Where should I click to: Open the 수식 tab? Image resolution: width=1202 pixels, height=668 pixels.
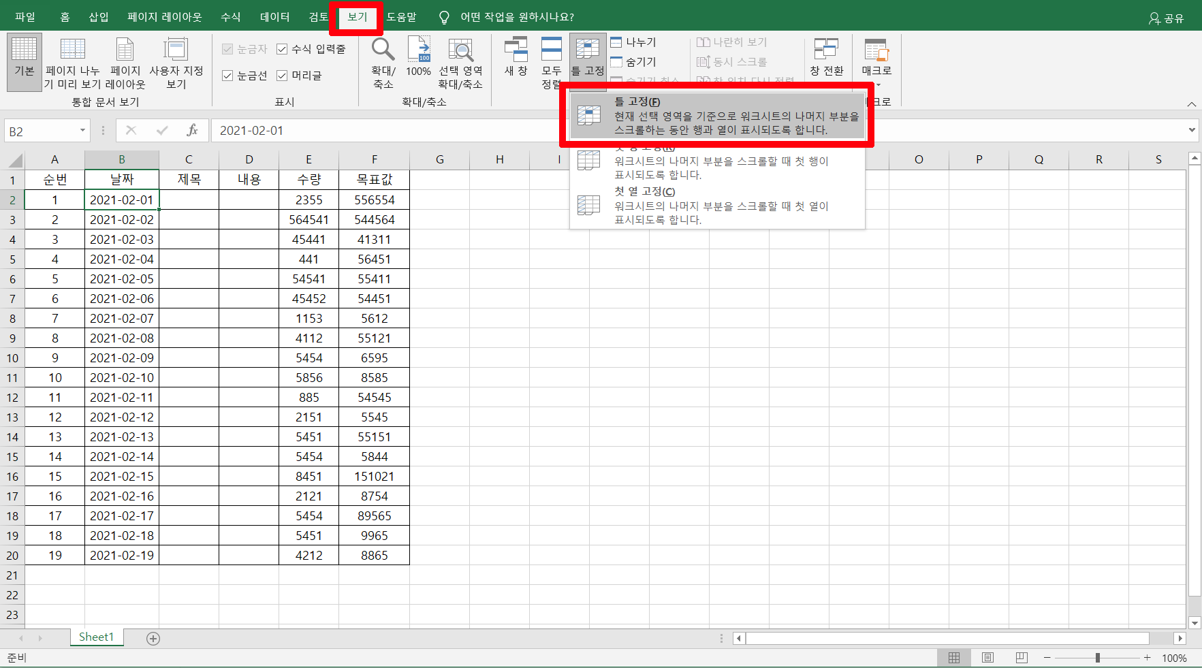click(231, 17)
